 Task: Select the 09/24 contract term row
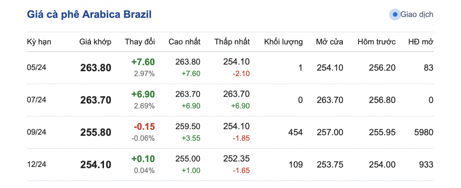pyautogui.click(x=37, y=132)
